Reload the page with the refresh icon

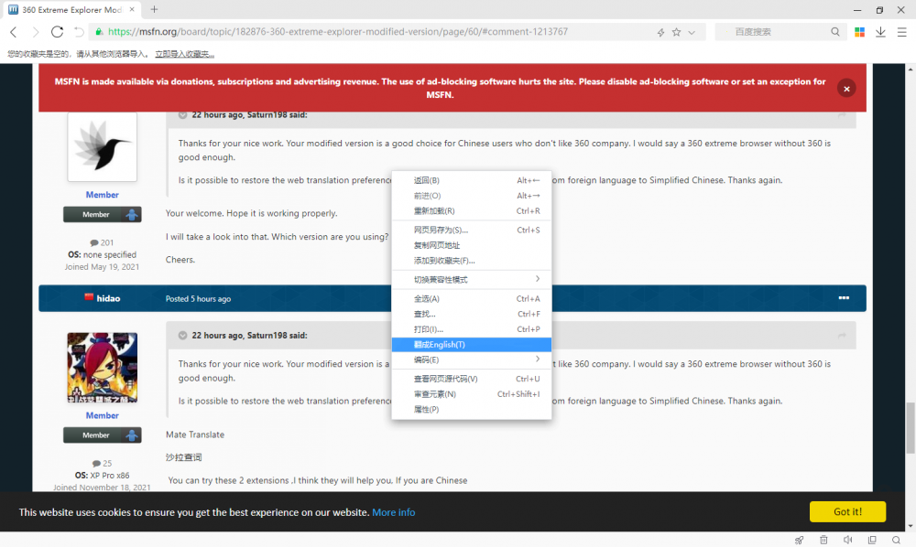point(57,32)
